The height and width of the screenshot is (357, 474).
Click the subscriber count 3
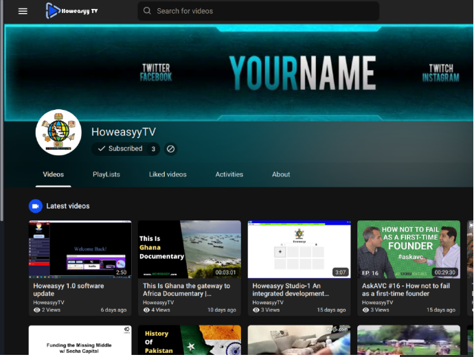point(153,149)
